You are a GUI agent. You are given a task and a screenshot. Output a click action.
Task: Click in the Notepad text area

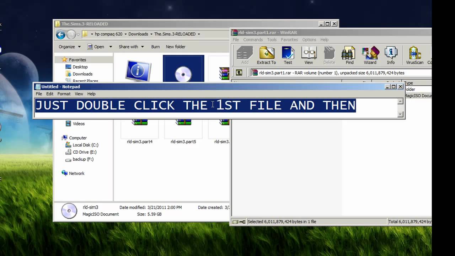click(216, 108)
